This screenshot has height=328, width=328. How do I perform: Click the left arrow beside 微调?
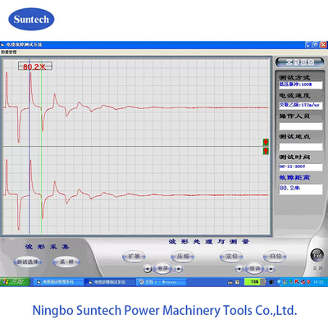click(x=239, y=269)
